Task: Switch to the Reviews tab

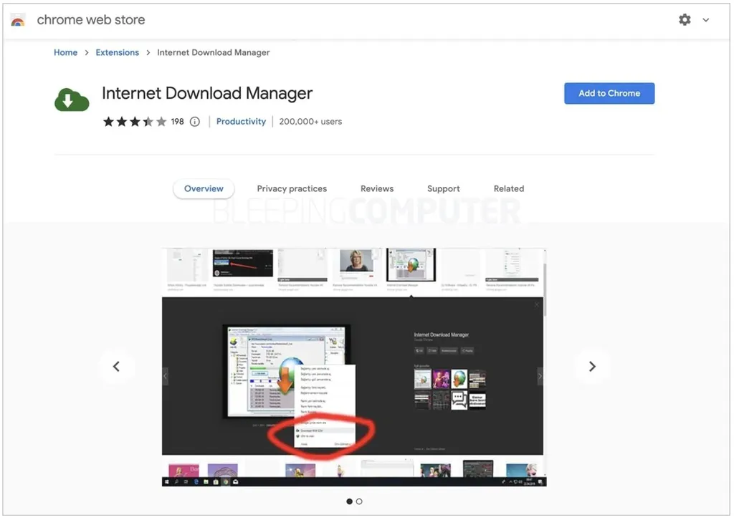Action: [x=376, y=188]
